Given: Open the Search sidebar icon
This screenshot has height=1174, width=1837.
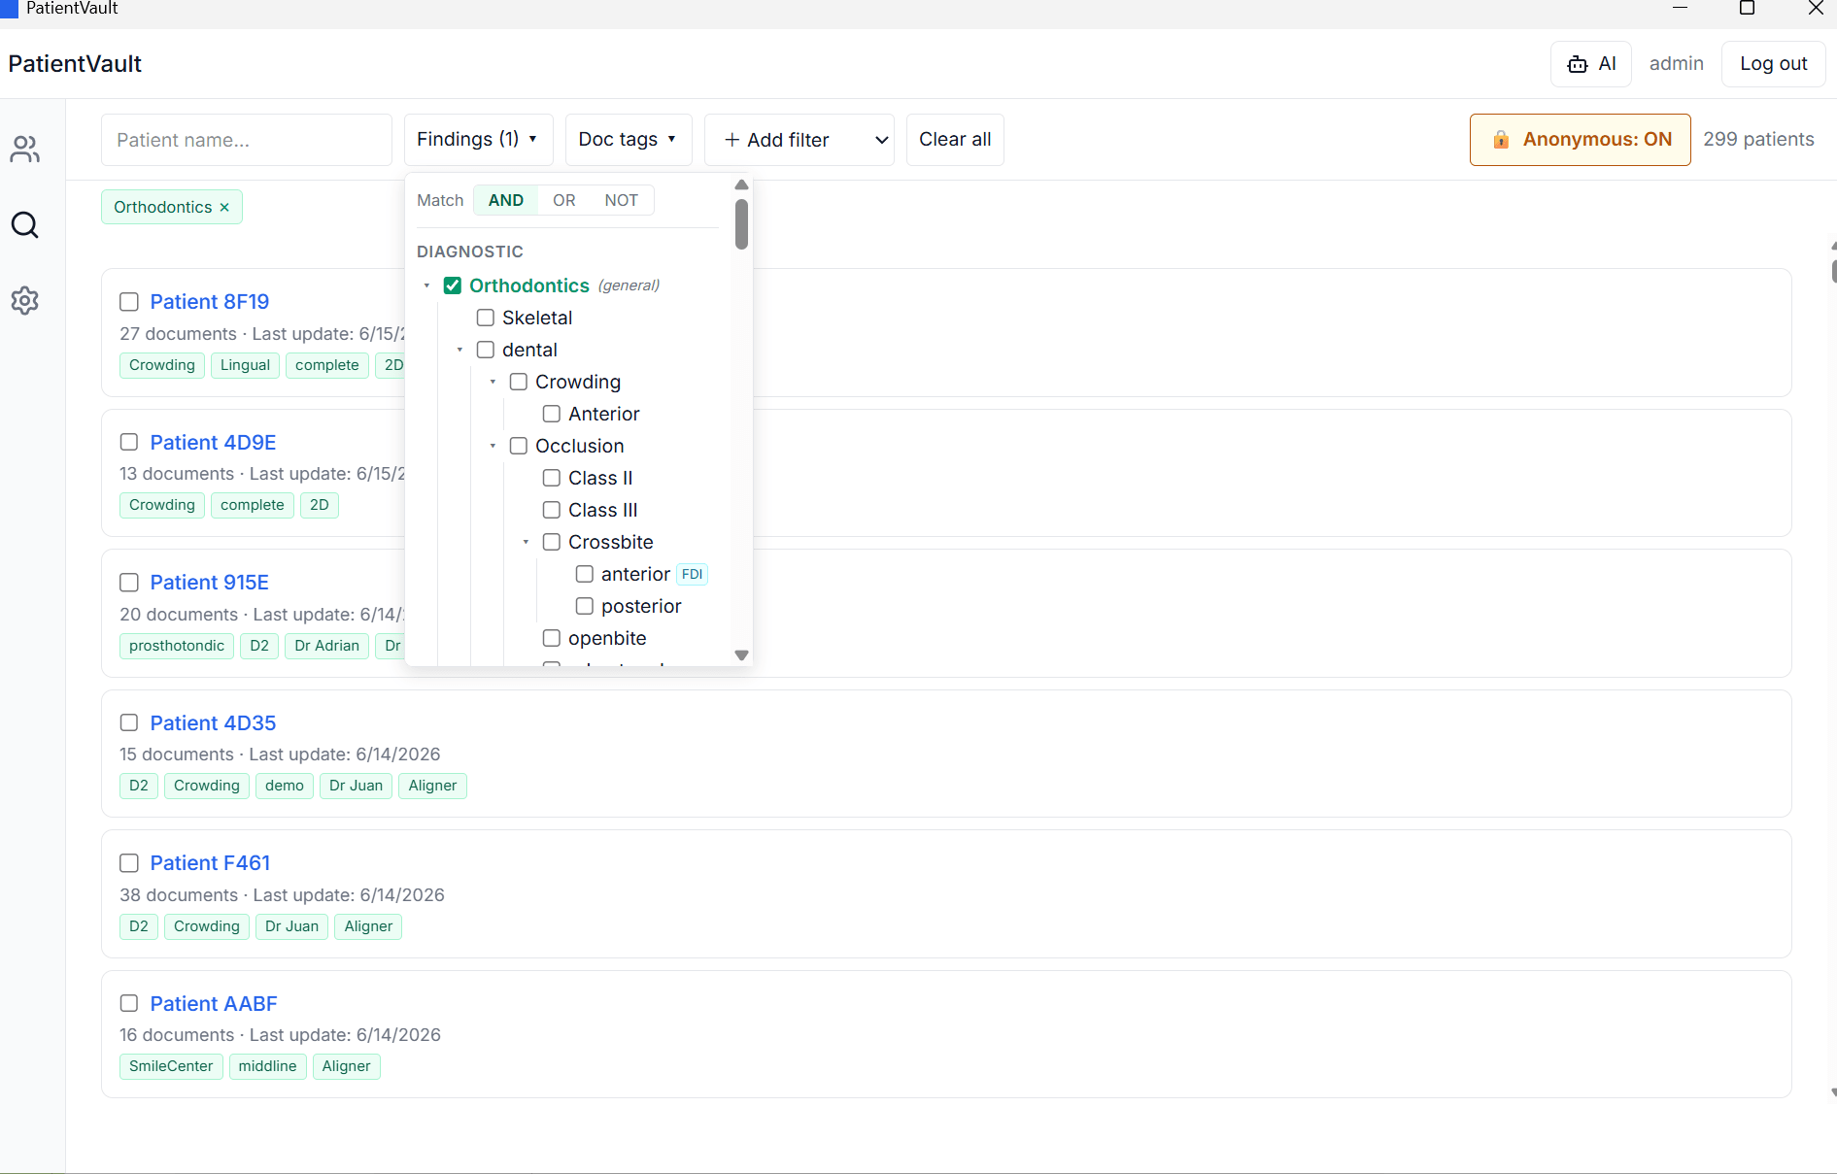Looking at the screenshot, I should tap(24, 225).
